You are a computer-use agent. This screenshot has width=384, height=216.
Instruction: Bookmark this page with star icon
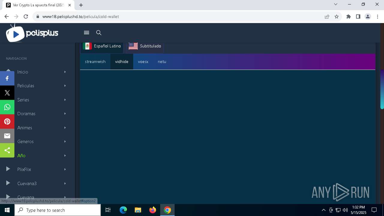[x=337, y=16]
